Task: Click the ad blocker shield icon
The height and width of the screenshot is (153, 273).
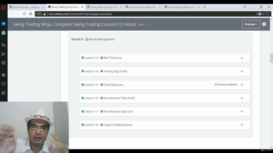Action: coord(260,14)
